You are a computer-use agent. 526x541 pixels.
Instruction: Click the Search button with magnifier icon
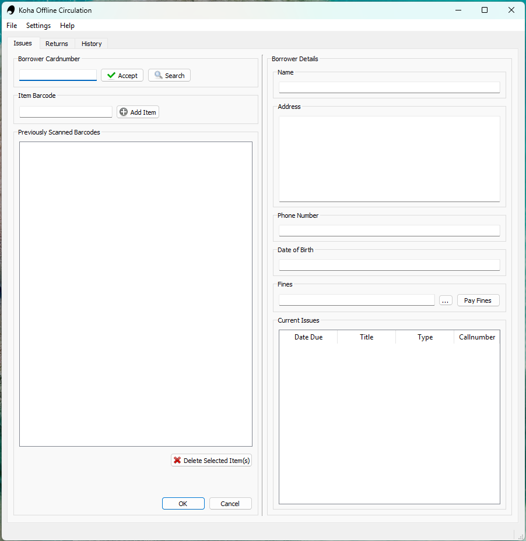169,76
